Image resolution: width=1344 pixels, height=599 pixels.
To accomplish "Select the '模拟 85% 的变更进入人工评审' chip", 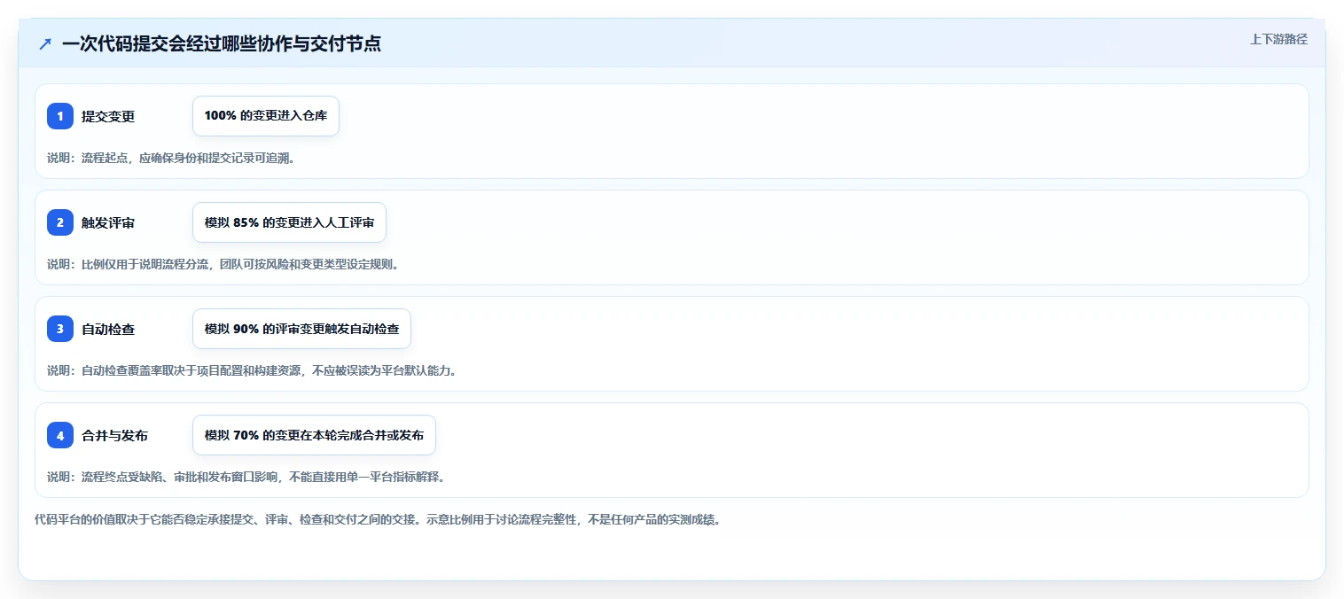I will pyautogui.click(x=289, y=222).
